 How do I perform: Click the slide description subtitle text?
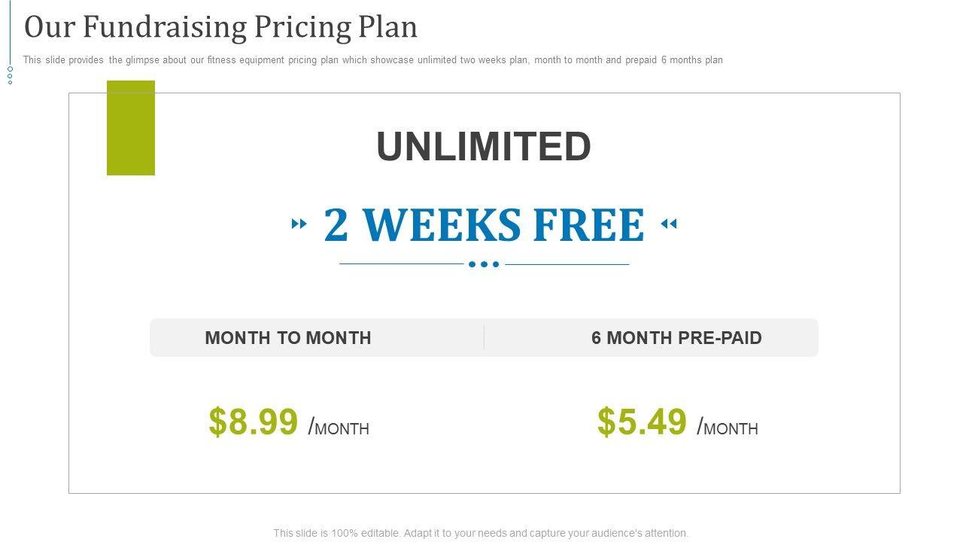click(372, 60)
